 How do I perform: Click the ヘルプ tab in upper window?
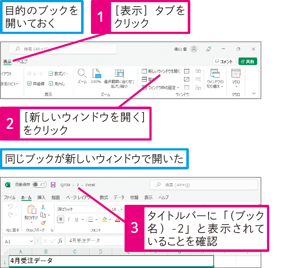(22, 62)
